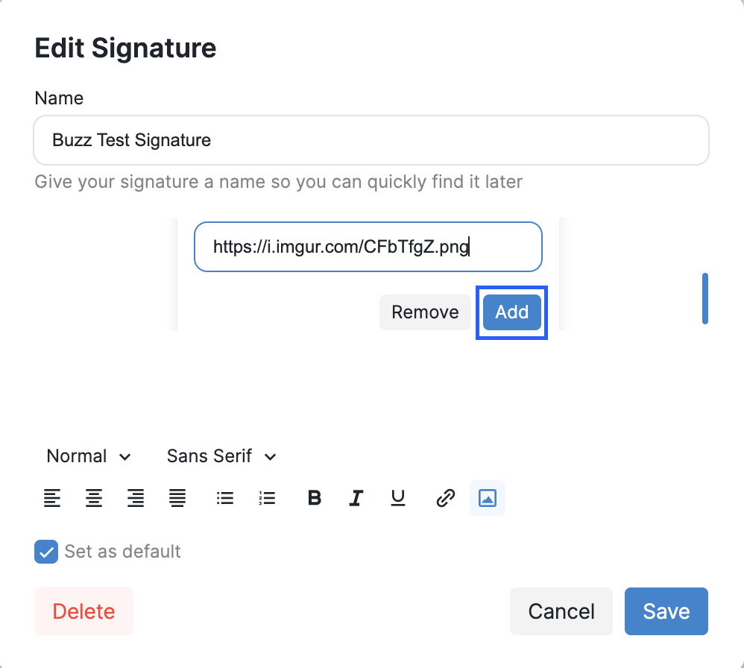Click the editor's vertical scrollbar

705,298
